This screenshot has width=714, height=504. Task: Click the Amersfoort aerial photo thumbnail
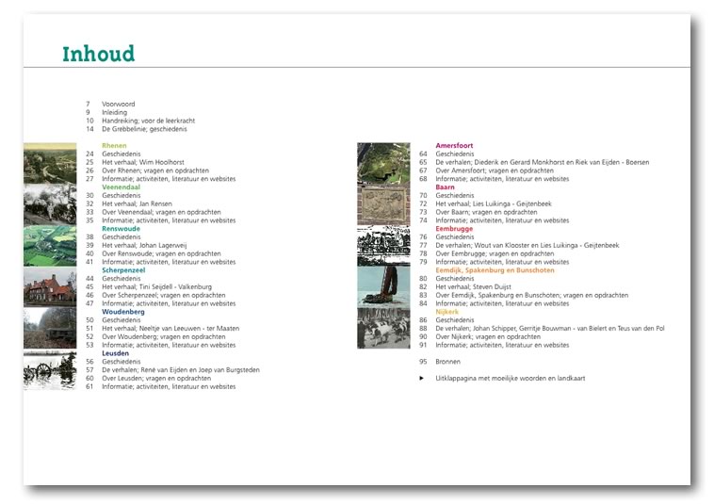coord(383,162)
